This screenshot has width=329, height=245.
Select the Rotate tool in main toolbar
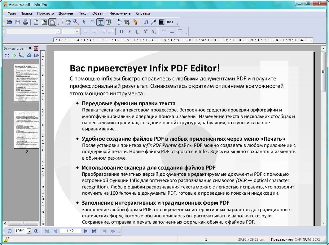click(92, 22)
